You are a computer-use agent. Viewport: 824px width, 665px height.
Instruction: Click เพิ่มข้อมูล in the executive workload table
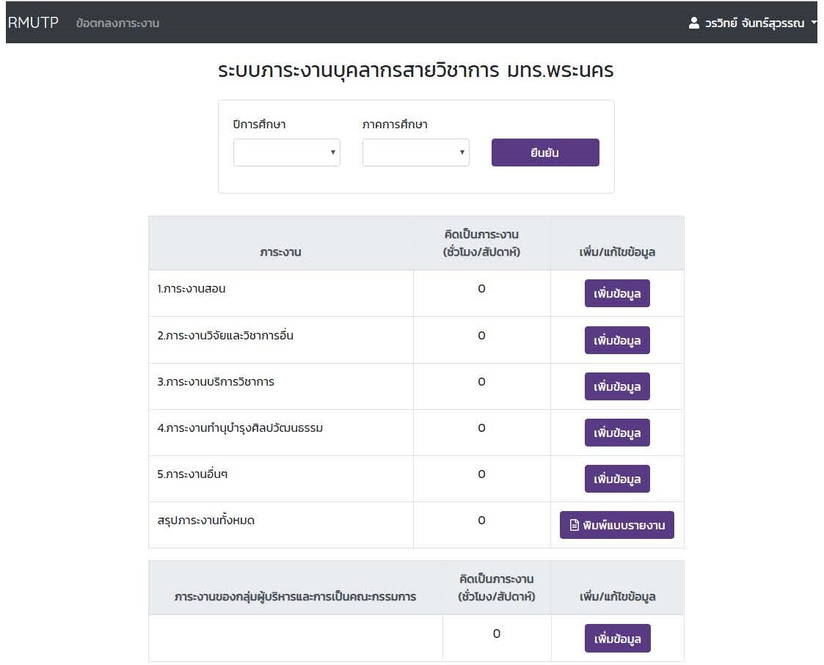pos(616,639)
